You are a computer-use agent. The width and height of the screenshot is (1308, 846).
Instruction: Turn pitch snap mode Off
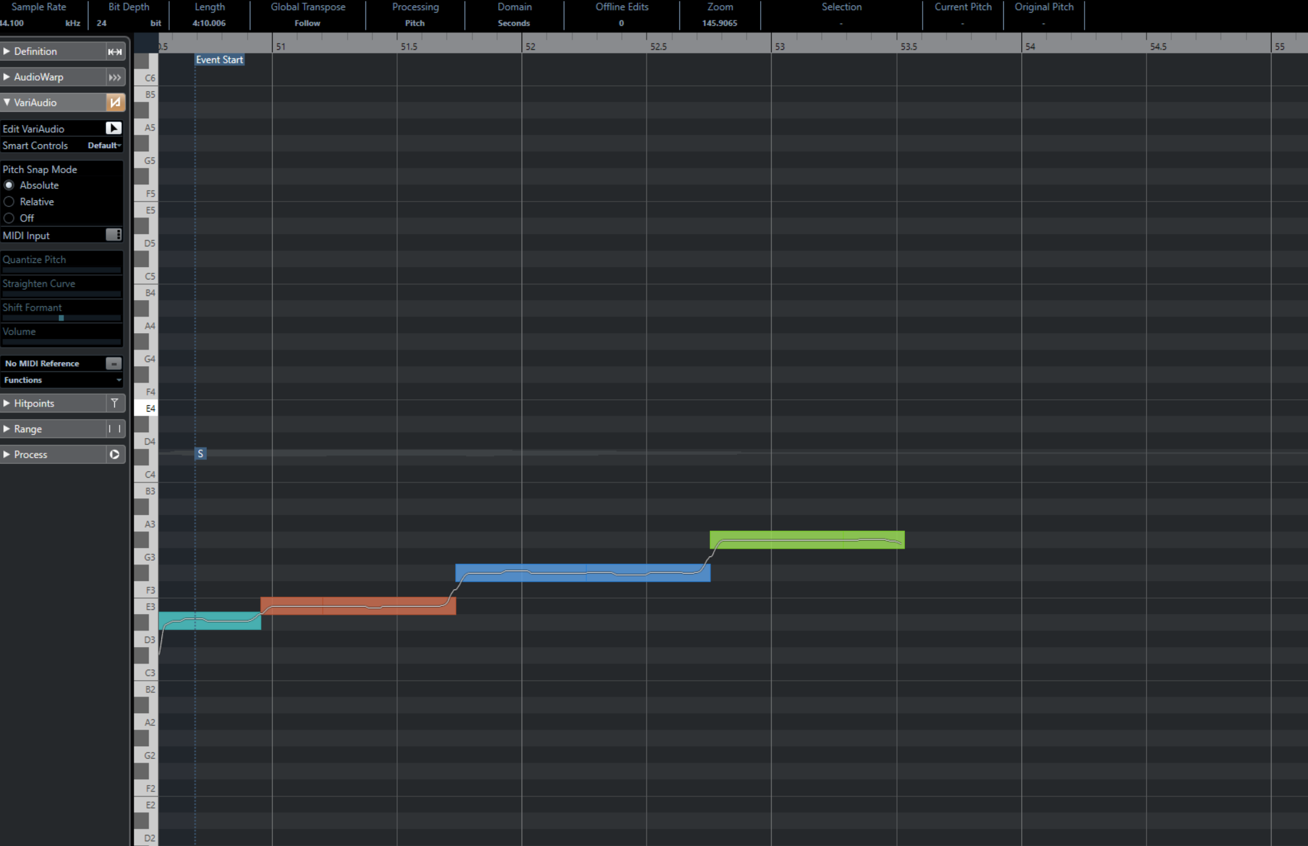tap(9, 218)
